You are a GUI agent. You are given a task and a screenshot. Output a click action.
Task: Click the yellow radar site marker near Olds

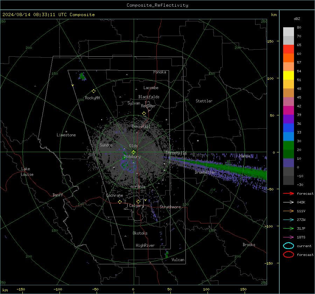tap(133, 152)
